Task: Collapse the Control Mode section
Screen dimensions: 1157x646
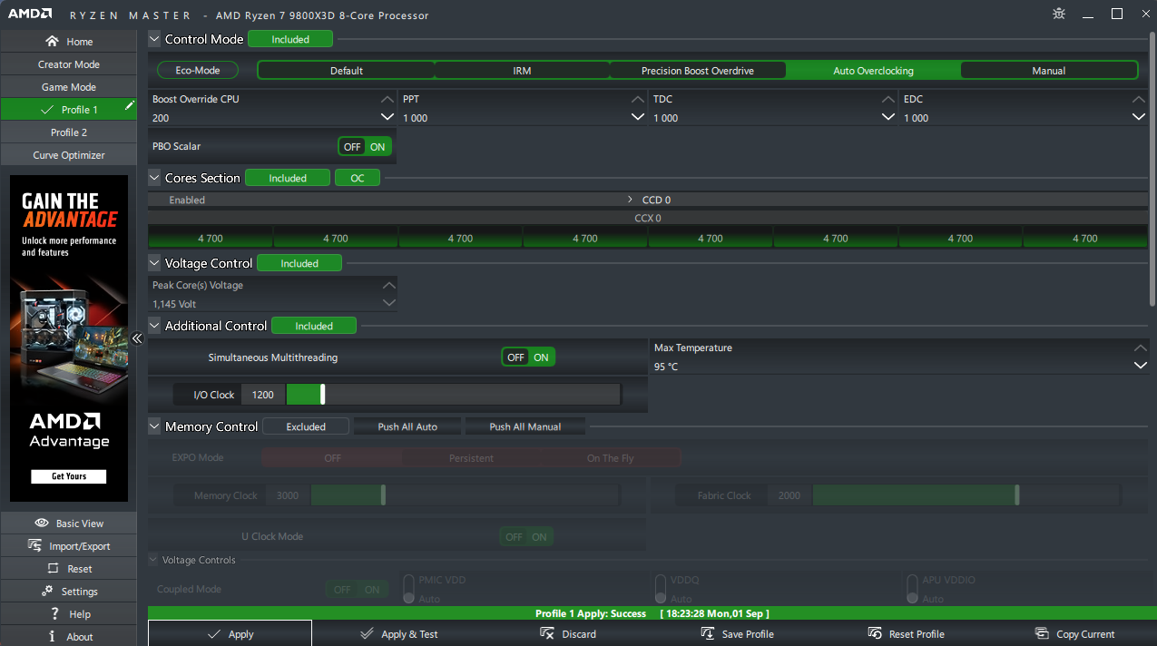Action: pos(154,39)
